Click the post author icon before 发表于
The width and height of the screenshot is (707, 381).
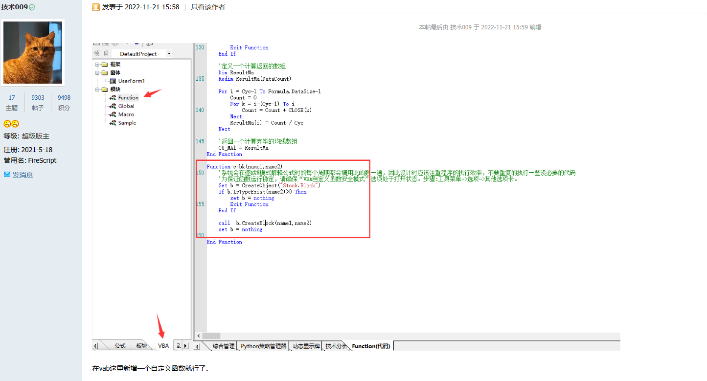(x=96, y=7)
